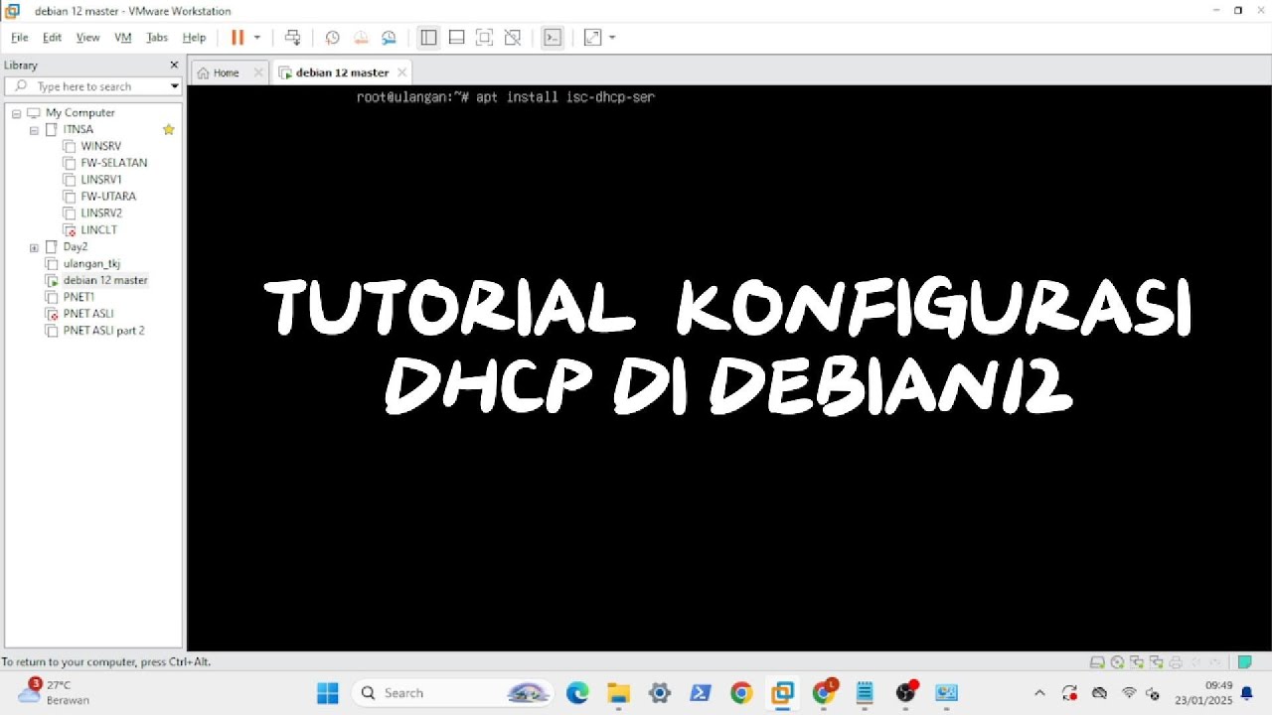Toggle the library sidebar view icon
Viewport: 1272px width, 715px height.
point(428,38)
